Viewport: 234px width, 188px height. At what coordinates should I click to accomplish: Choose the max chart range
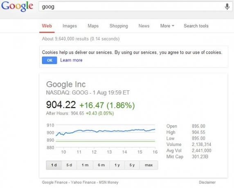pyautogui.click(x=149, y=165)
